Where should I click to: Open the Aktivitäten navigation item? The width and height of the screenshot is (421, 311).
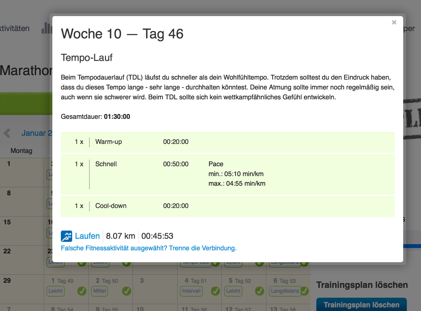(15, 29)
